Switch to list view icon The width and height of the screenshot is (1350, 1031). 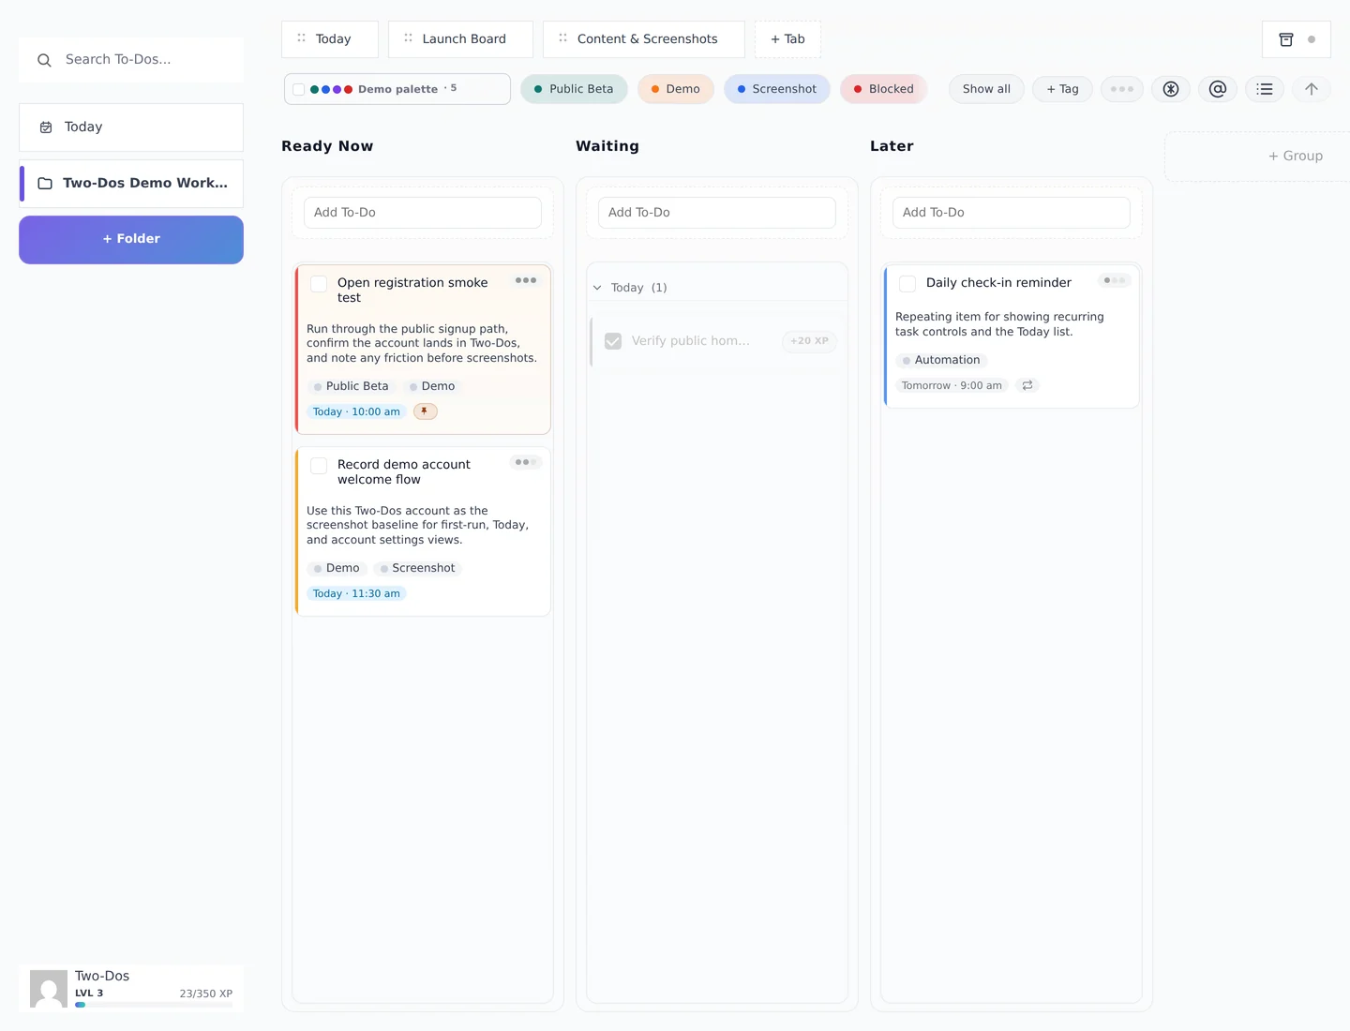[1265, 89]
